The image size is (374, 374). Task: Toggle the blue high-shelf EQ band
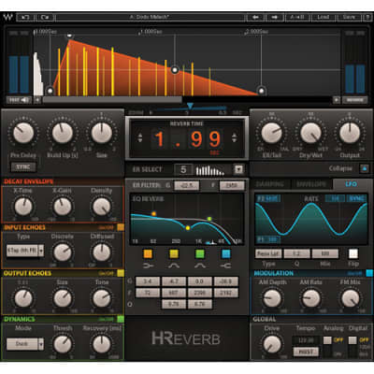click(x=226, y=254)
